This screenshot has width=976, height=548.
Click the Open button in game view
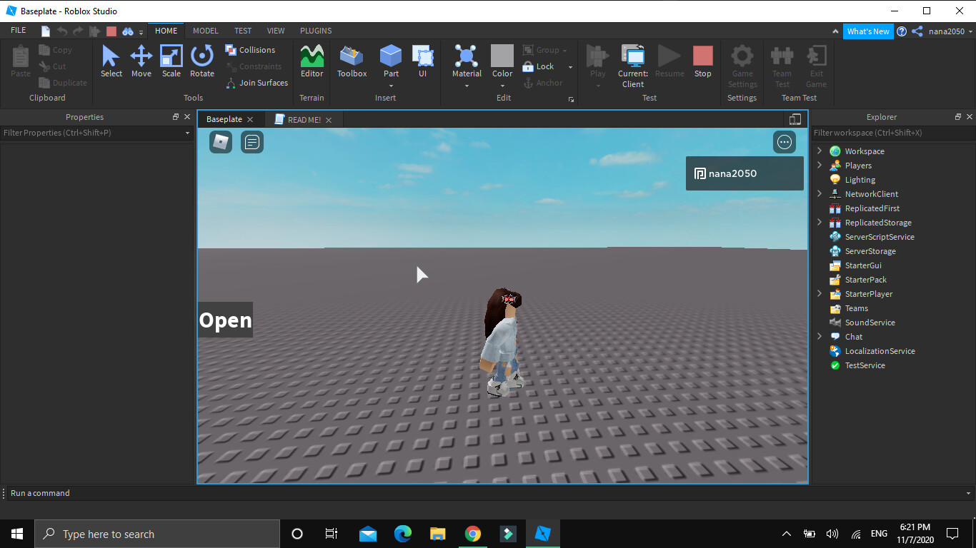click(x=225, y=320)
